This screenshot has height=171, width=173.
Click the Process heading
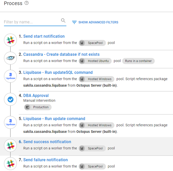13,3
